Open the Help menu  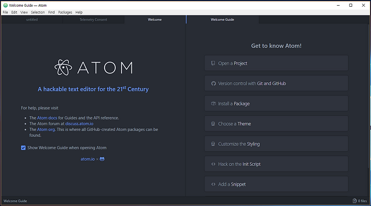79,12
